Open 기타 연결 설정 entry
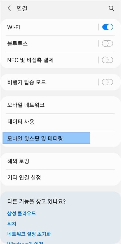121x244 pixels. pos(60,177)
